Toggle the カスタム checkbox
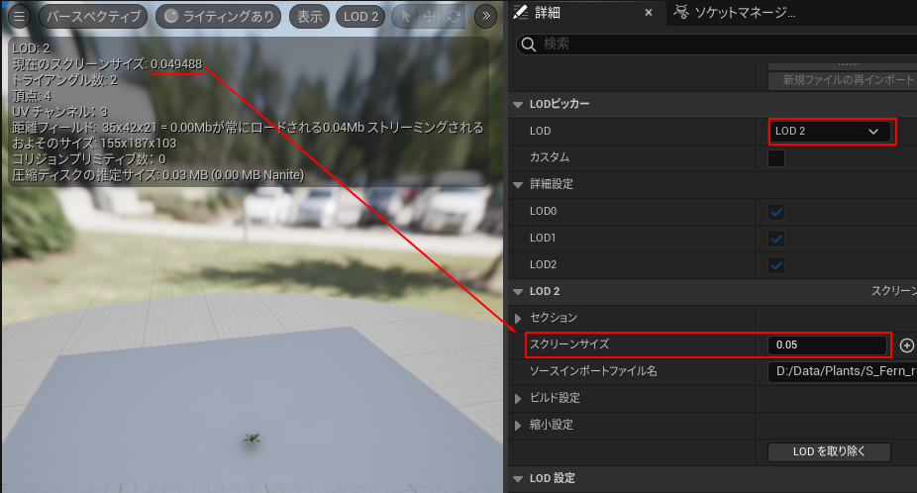 pyautogui.click(x=776, y=157)
